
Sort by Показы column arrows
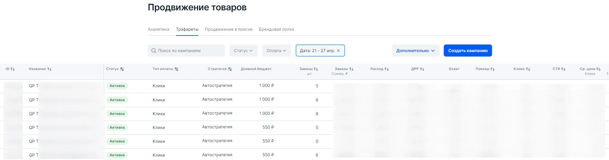coord(492,69)
